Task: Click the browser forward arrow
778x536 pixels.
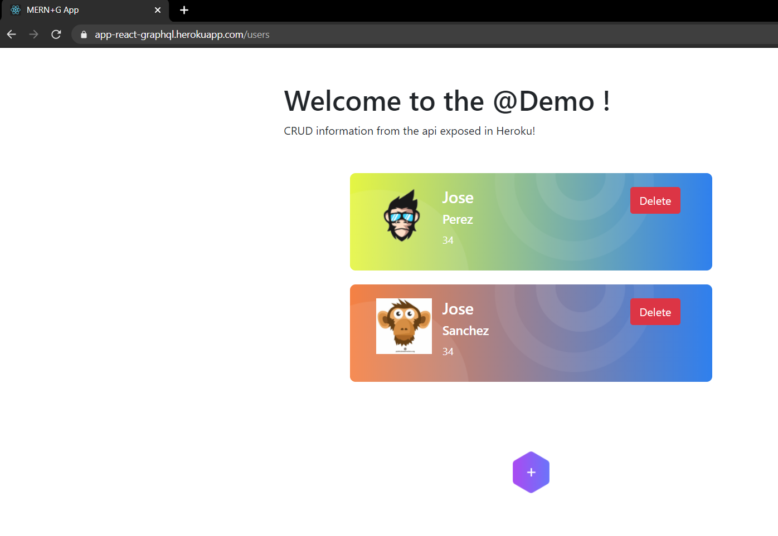Action: 34,35
